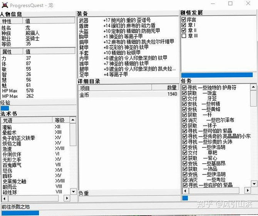
Task: Toggle checkbox for 安抚 一些树精 quest
Action: 184,104
